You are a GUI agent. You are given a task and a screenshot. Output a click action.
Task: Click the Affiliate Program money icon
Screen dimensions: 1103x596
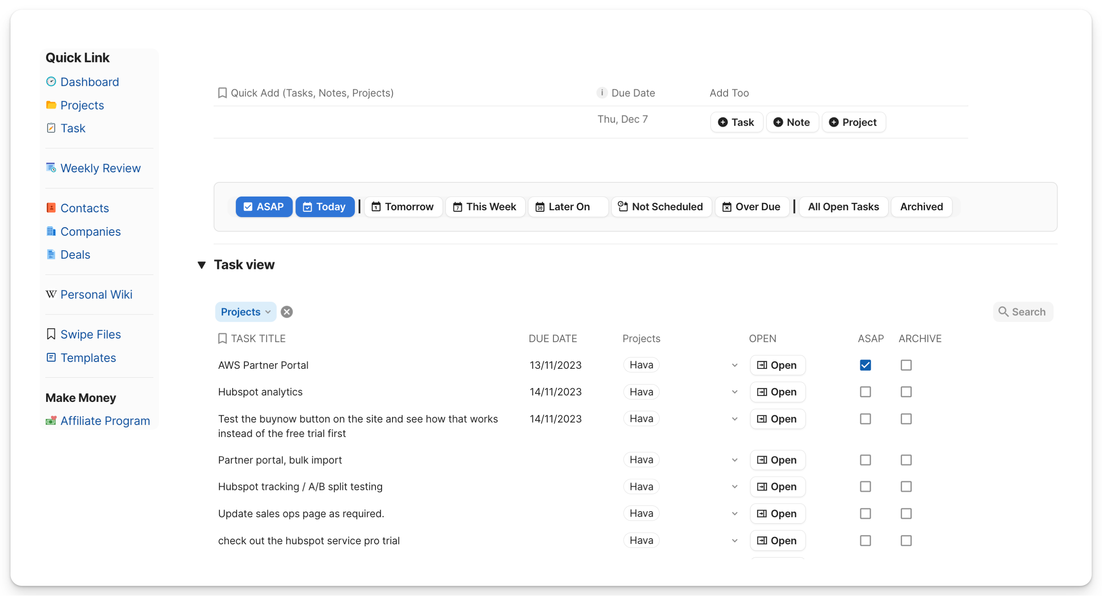pyautogui.click(x=51, y=421)
